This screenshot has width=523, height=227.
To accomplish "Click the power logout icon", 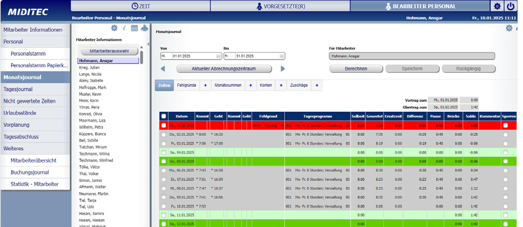I will [x=511, y=6].
